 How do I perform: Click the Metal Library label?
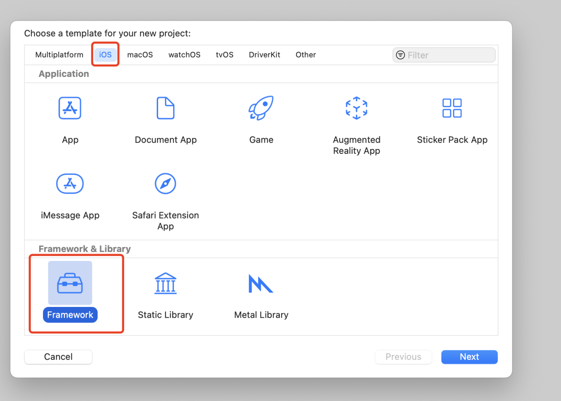tap(261, 315)
